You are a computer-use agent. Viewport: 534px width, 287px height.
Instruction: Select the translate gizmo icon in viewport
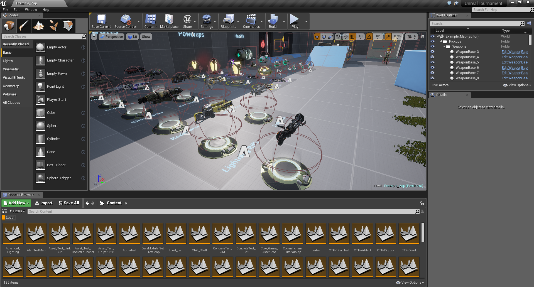pyautogui.click(x=317, y=36)
